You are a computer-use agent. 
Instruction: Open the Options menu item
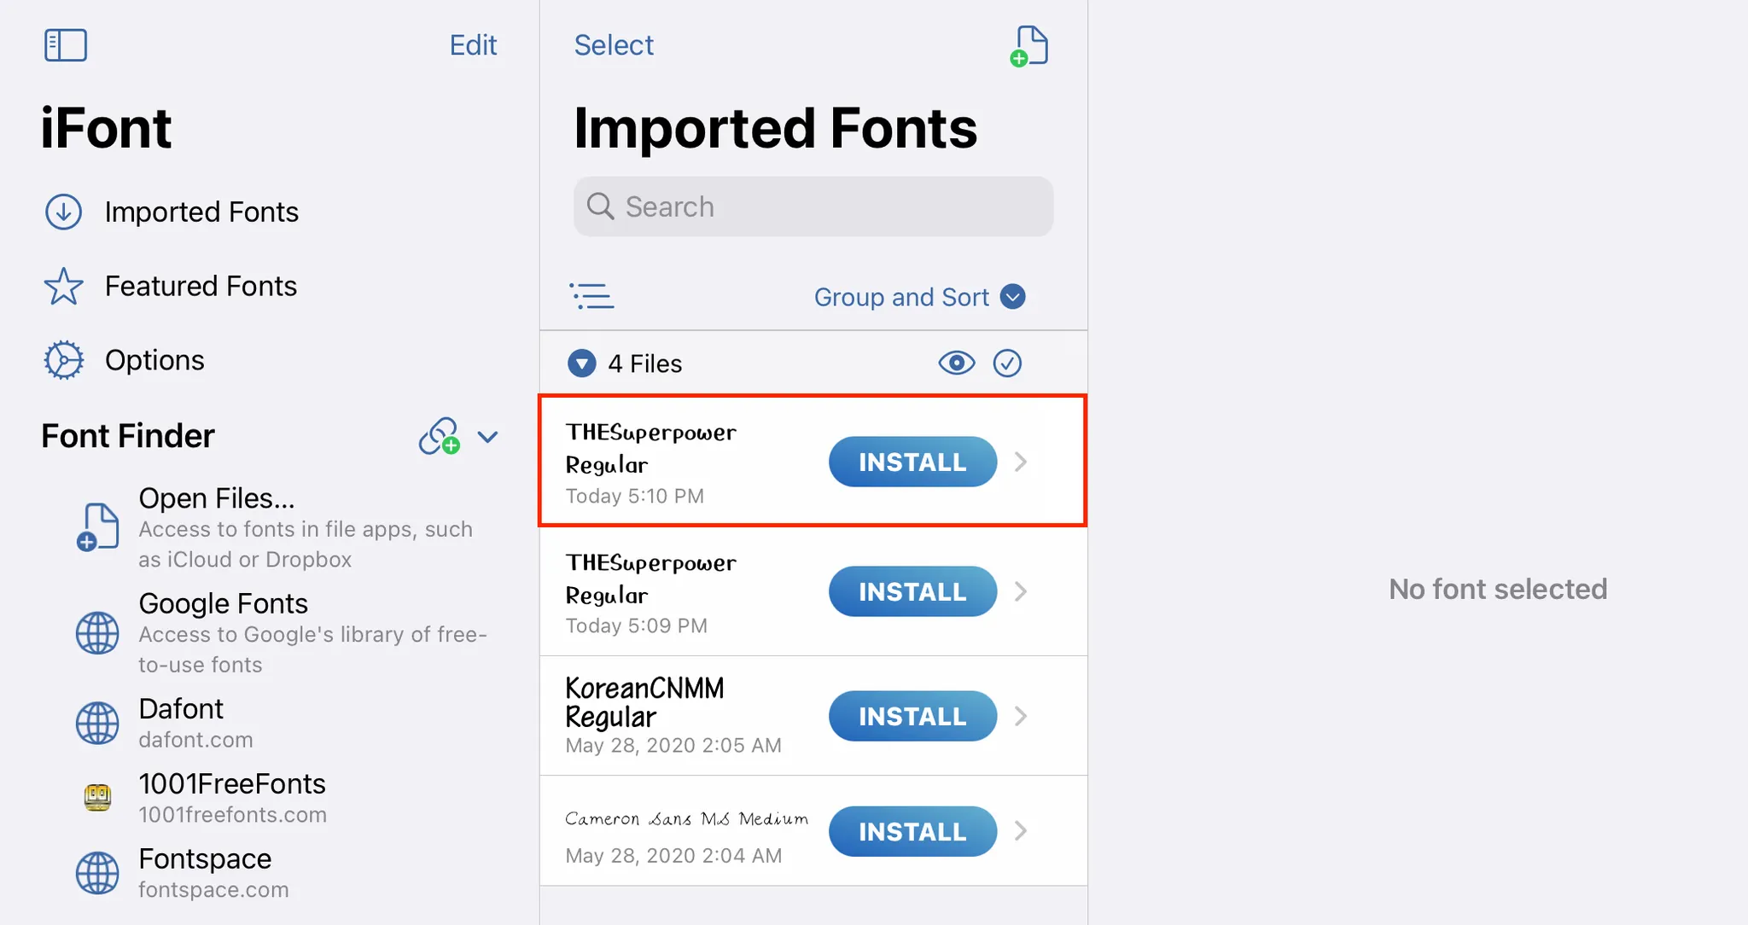154,360
